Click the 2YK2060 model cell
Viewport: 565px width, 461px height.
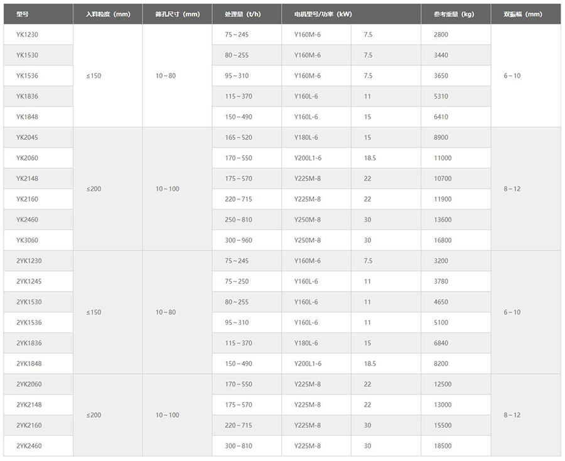tap(38, 384)
